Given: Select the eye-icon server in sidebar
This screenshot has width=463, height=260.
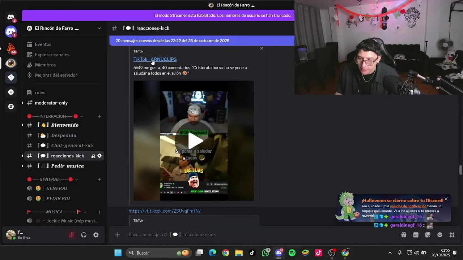Looking at the screenshot, I should coord(11,63).
